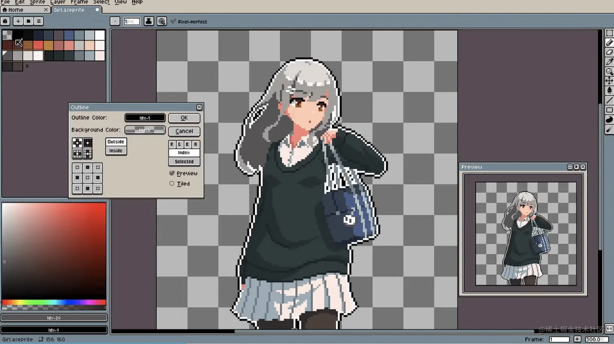Viewport: 614px width, 344px height.
Task: Toggle the A channel button
Action: (x=195, y=144)
